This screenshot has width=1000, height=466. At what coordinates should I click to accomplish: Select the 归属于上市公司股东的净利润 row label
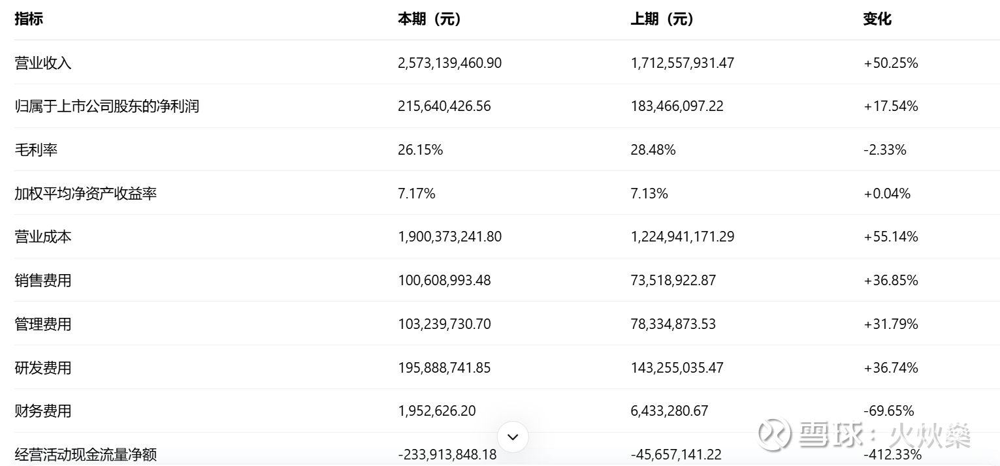[106, 106]
